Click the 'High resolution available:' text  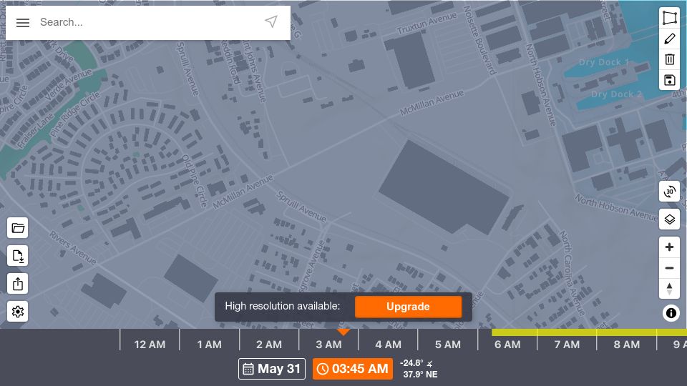tap(282, 306)
